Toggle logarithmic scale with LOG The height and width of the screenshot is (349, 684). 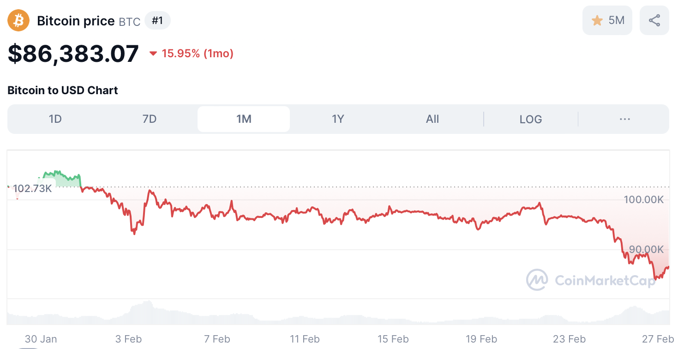tap(531, 119)
